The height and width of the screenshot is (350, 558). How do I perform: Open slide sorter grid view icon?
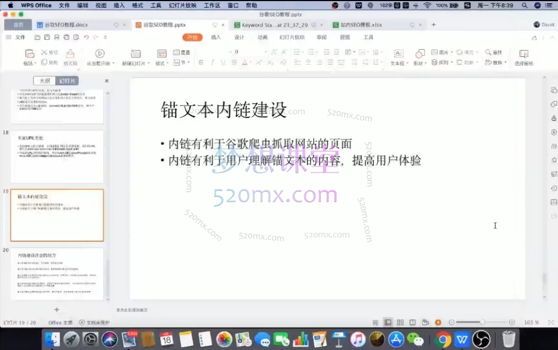coord(400,322)
